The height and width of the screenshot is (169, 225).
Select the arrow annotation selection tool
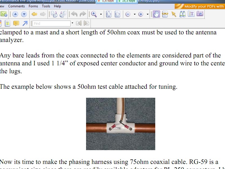click(174, 14)
